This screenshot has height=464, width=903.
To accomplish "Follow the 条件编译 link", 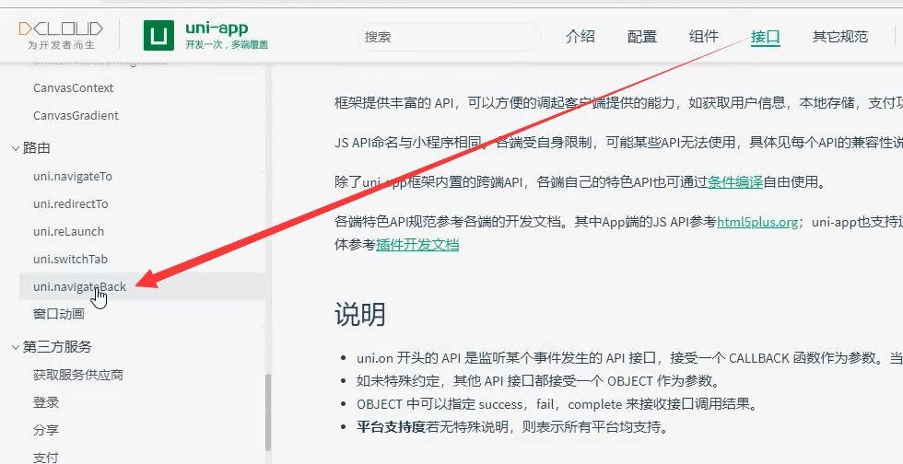I will [x=735, y=182].
